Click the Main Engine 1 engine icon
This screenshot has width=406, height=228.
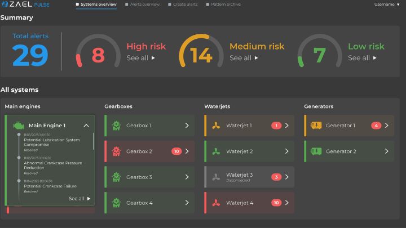point(18,126)
